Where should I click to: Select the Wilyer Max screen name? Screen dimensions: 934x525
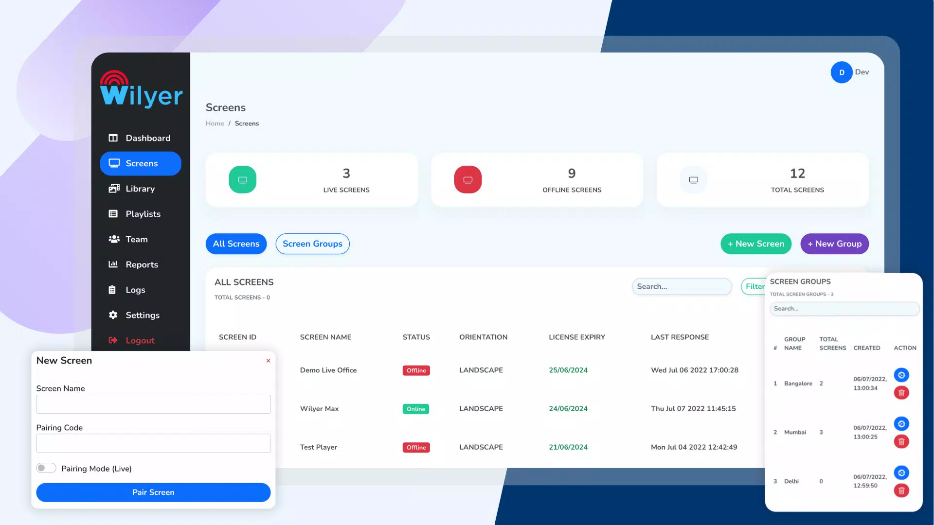point(319,408)
